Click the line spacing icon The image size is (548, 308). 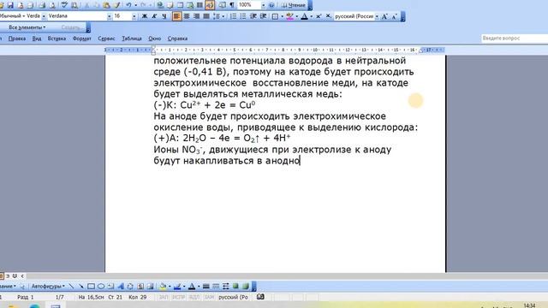(217, 16)
